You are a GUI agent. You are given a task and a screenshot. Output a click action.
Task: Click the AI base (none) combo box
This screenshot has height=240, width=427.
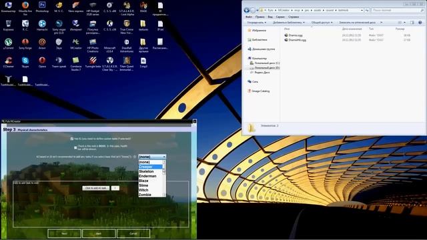(152, 157)
